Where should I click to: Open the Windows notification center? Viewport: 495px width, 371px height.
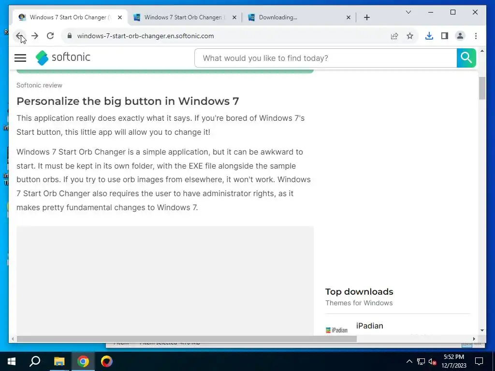coord(479,361)
